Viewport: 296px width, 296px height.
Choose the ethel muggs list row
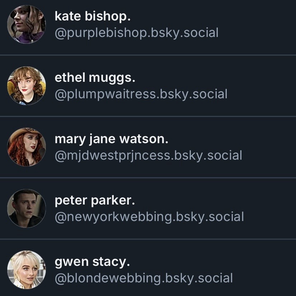[251, 86]
